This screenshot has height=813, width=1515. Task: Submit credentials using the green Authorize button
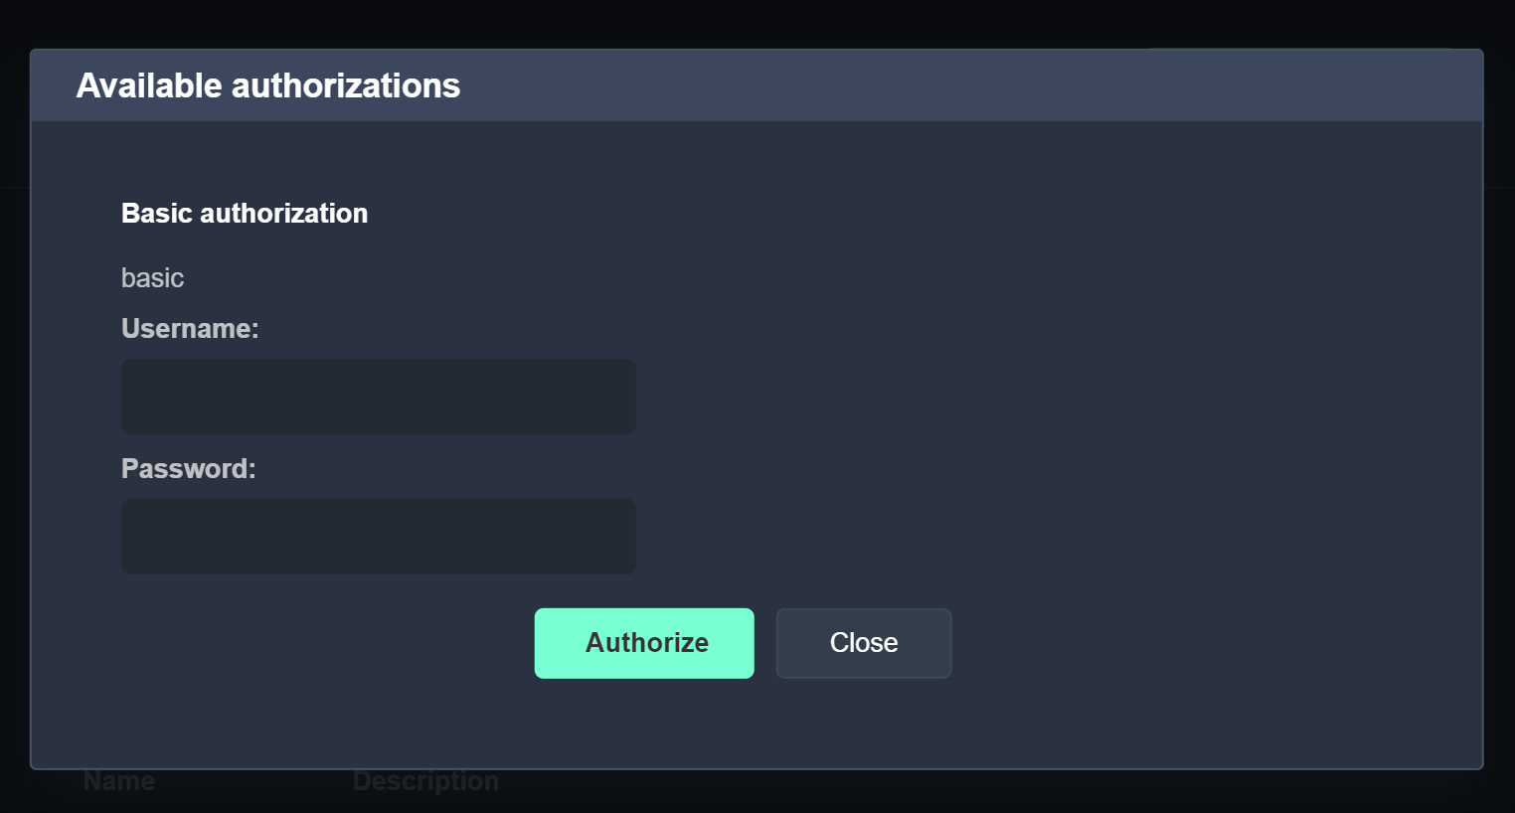point(644,643)
